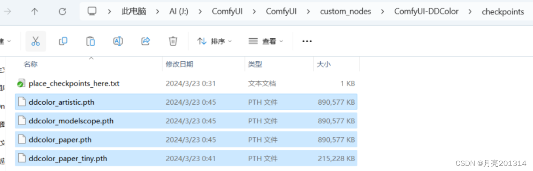Click 文本文档 type cell
533x171 pixels.
(x=262, y=84)
